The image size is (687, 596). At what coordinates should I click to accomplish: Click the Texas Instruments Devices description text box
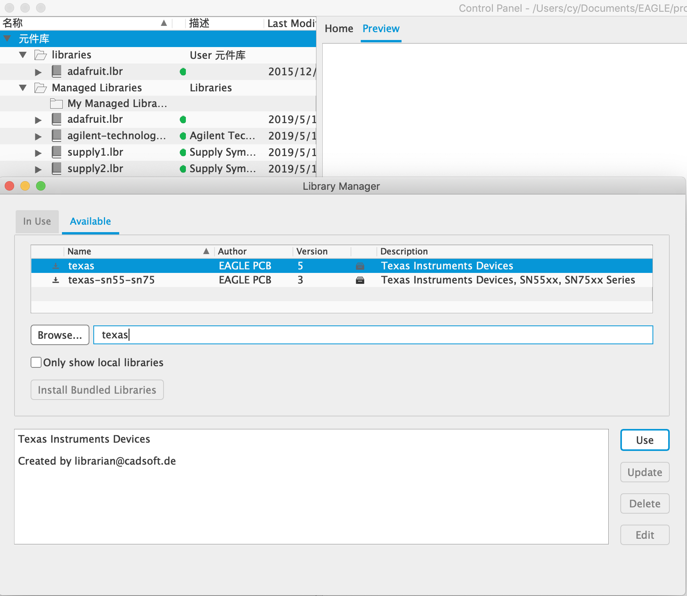click(311, 487)
